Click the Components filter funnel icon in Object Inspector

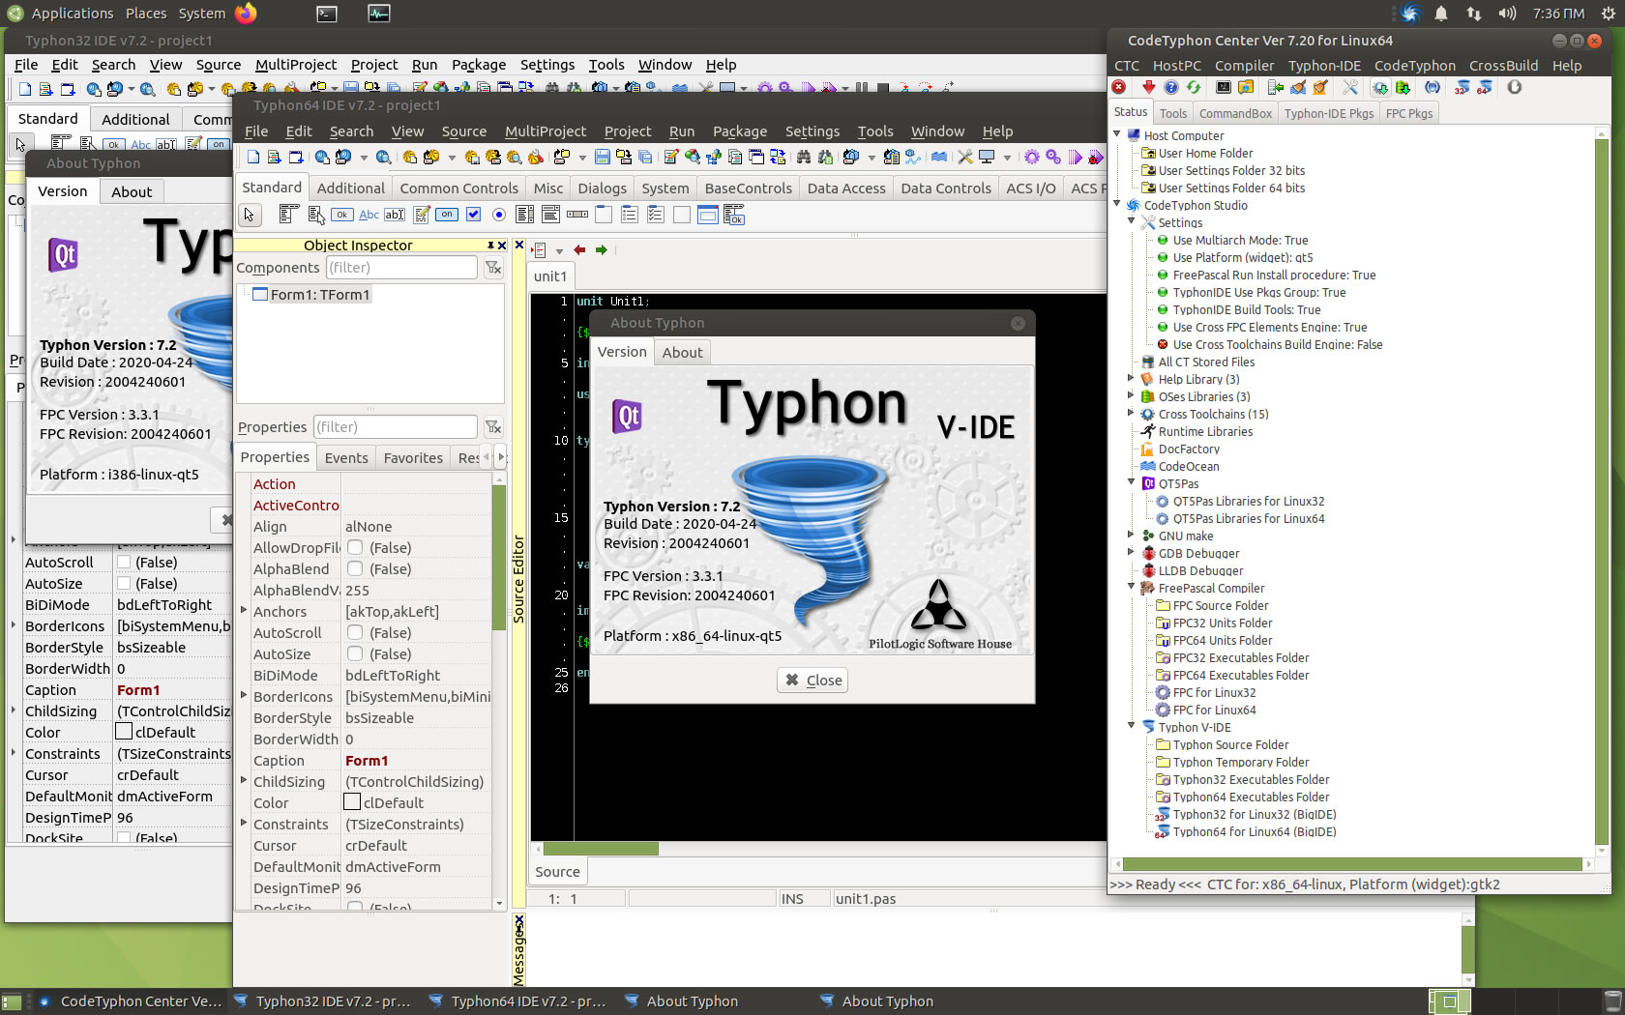coord(493,268)
